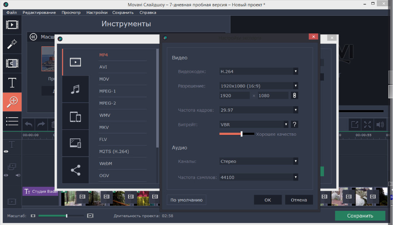
Task: Click the transition icon after the yellow clip
Action: (155, 197)
